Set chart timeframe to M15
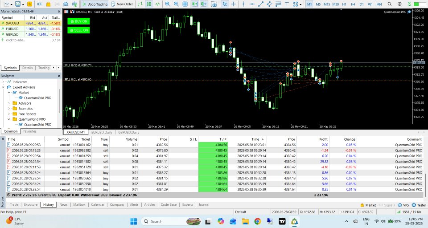This screenshot has width=428, height=228. (x=327, y=4)
